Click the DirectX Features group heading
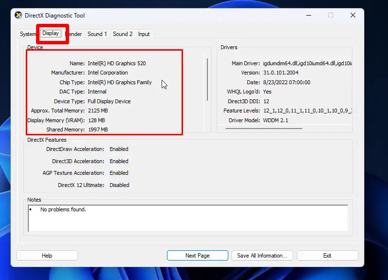This screenshot has width=388, height=280. tap(47, 140)
